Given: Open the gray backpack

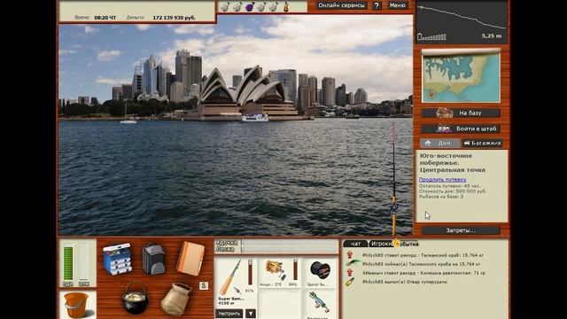Looking at the screenshot, I should pyautogui.click(x=153, y=258).
